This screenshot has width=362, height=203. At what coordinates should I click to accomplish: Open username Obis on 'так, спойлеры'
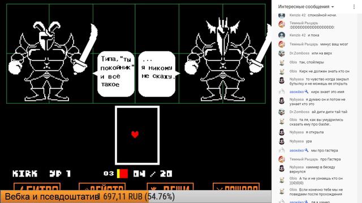click(293, 62)
